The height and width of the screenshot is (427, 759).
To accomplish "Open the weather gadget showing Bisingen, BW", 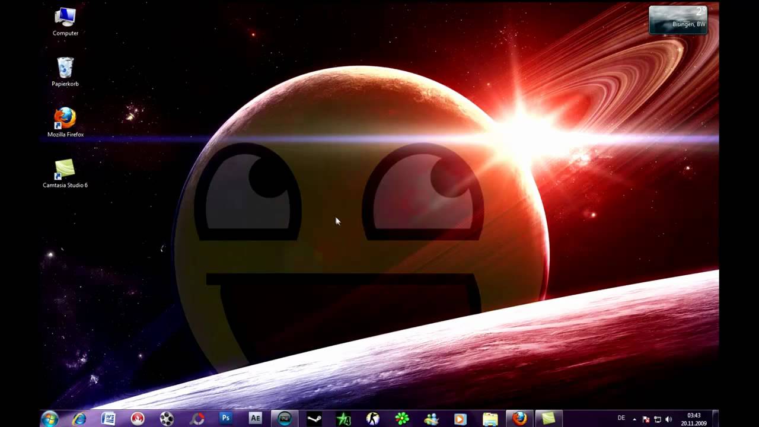I will (678, 20).
